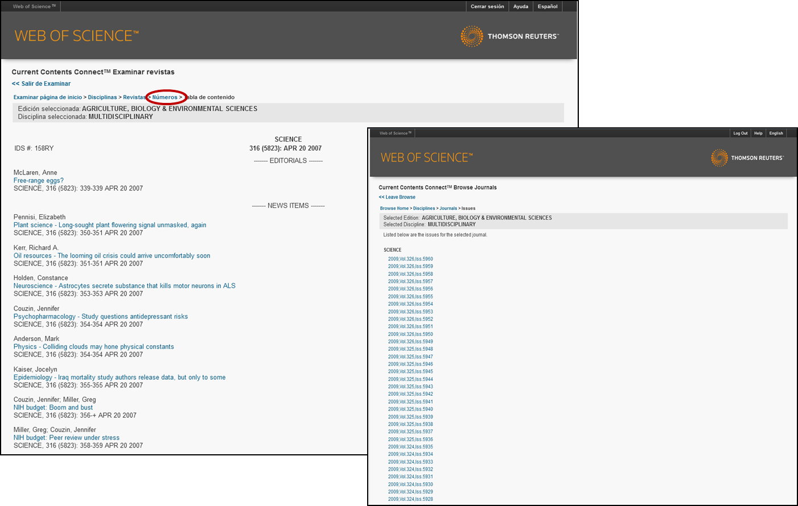This screenshot has height=506, width=798.
Task: Open 'Physics - Colliding clouds may hone' article
Action: click(94, 347)
